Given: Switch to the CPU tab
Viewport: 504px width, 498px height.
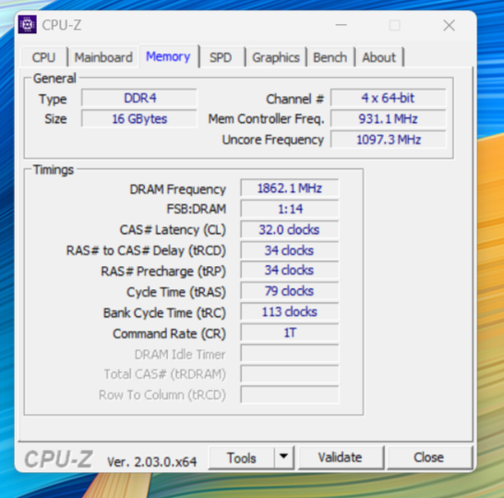Looking at the screenshot, I should pyautogui.click(x=43, y=57).
